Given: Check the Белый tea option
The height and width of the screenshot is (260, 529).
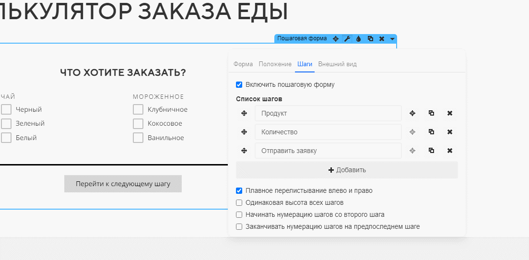Looking at the screenshot, I should click(6, 138).
